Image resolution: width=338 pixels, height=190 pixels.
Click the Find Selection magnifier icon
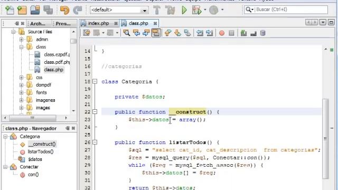coord(127,33)
